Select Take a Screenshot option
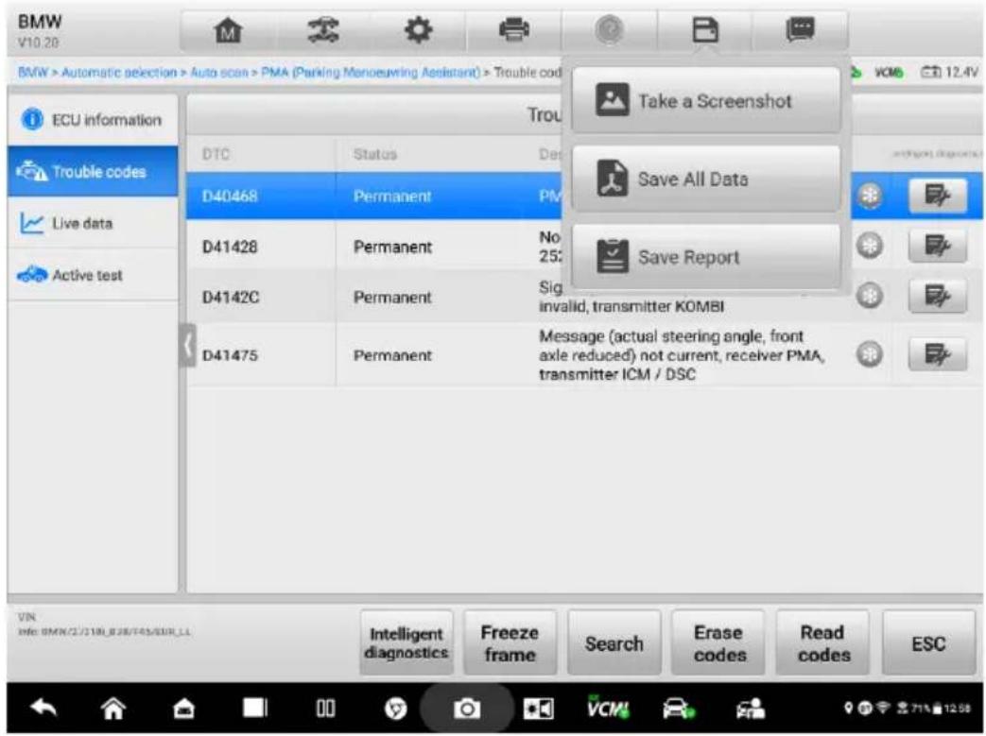 click(705, 100)
